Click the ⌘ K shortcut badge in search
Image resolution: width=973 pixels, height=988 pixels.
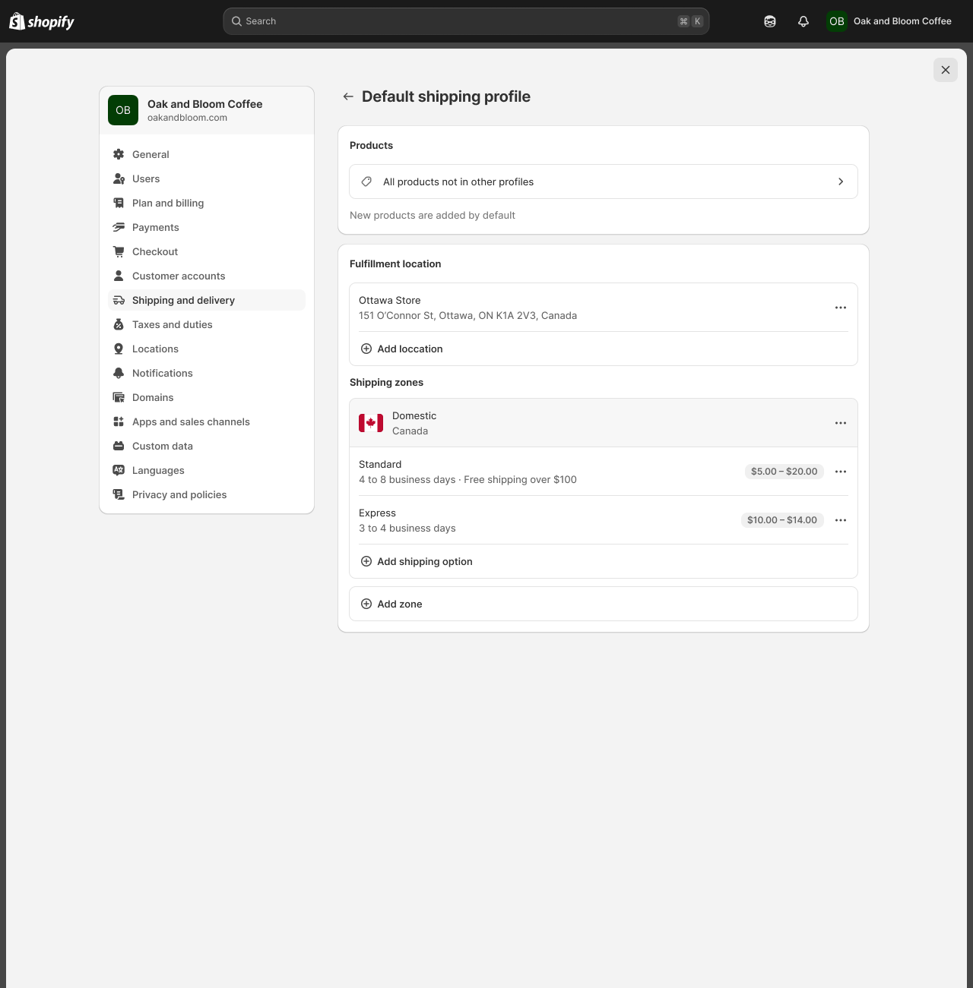690,21
